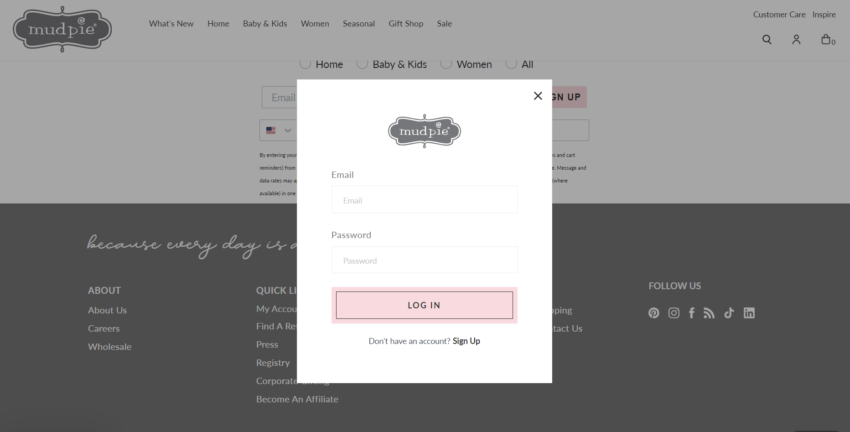Select the Baby & Kids radio button

click(362, 63)
